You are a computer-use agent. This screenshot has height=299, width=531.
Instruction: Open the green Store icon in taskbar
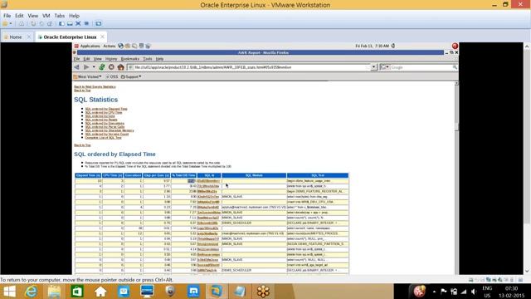tap(77, 292)
